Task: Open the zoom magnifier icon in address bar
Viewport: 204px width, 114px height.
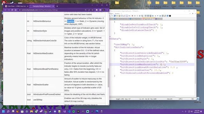Action: point(86,10)
